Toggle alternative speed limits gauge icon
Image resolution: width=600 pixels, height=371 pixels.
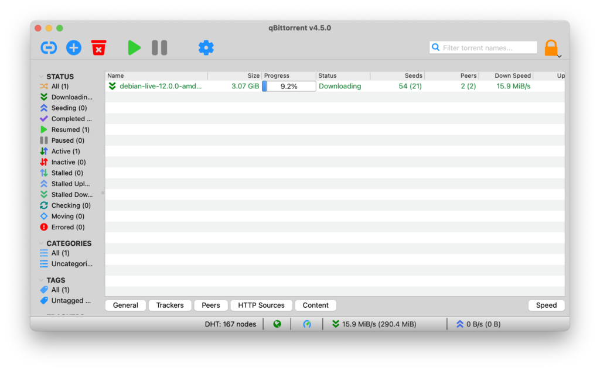tap(307, 324)
